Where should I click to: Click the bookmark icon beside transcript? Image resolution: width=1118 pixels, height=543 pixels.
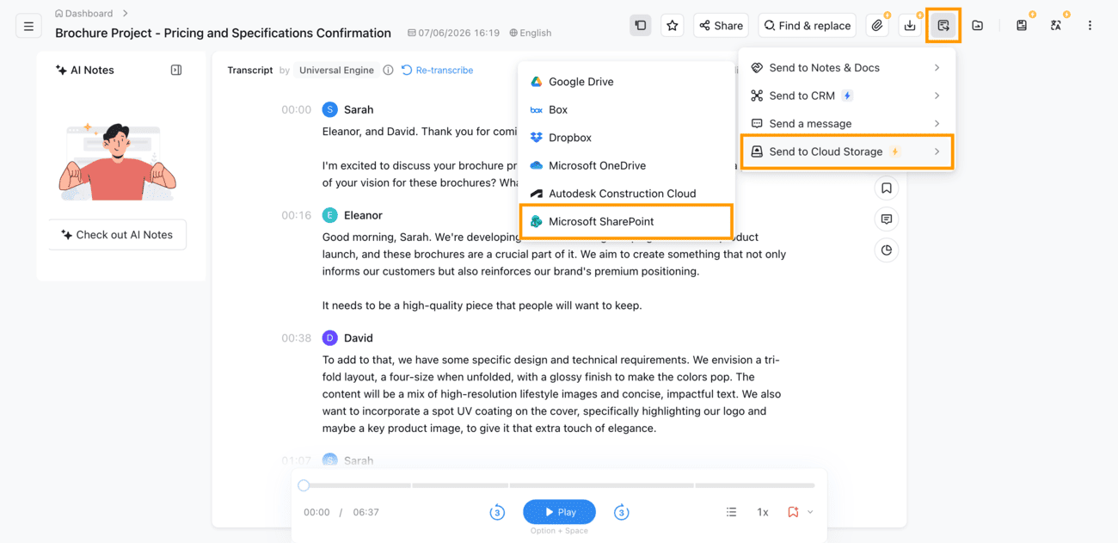887,188
